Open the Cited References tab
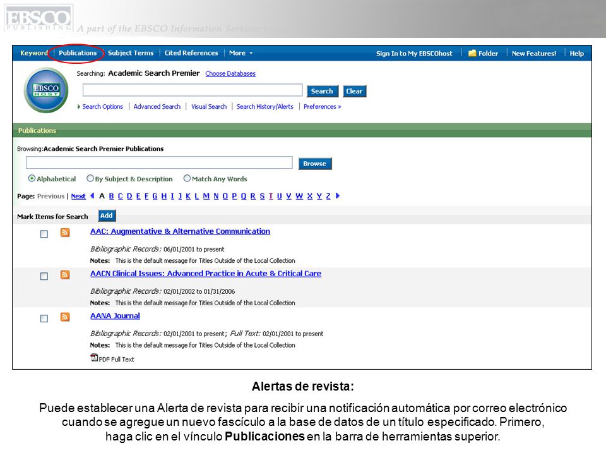The height and width of the screenshot is (455, 606). [191, 53]
